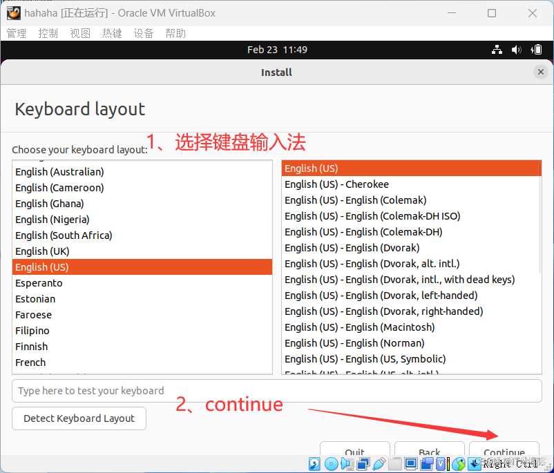Click the hard disk activity icon in VirtualBox status bar
554x473 pixels.
tap(313, 464)
